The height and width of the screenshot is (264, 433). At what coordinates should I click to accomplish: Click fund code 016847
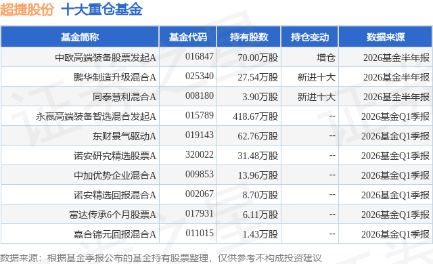click(x=200, y=57)
